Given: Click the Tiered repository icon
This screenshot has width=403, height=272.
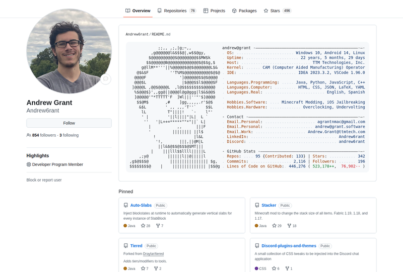Looking at the screenshot, I should coord(125,246).
